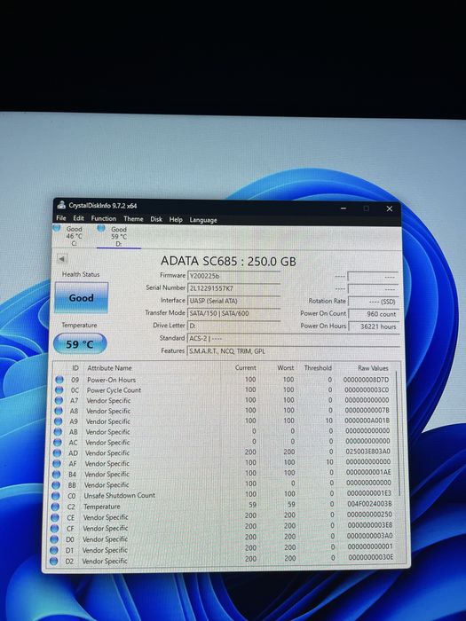
Task: Click the status icon of row AD
Action: point(57,452)
